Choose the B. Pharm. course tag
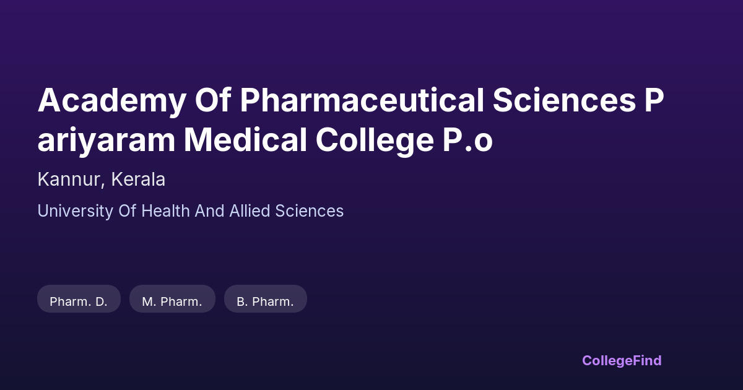Viewport: 743px width, 390px height. coord(265,301)
